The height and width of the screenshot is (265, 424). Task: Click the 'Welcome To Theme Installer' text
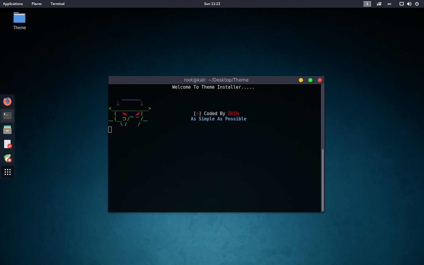point(213,87)
